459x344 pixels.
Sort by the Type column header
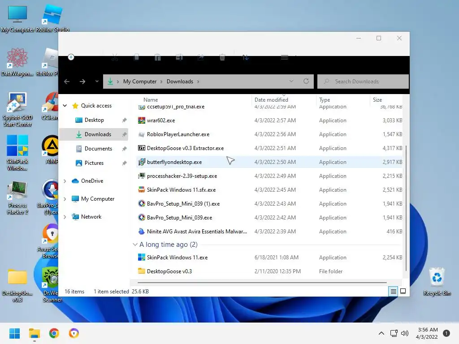(325, 100)
